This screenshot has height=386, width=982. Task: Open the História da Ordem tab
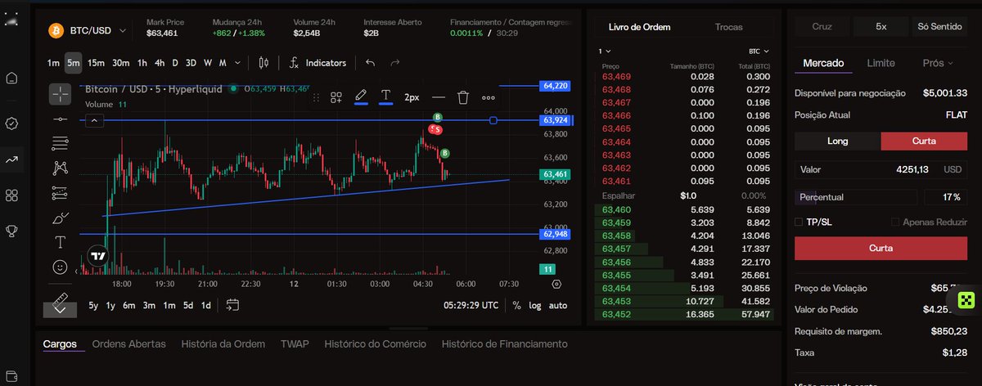[x=223, y=344]
